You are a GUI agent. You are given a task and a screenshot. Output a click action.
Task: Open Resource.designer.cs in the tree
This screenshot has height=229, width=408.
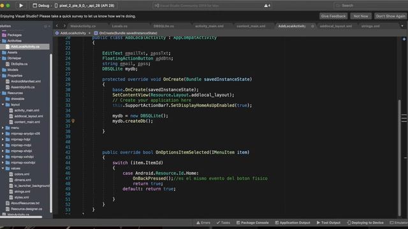click(x=26, y=209)
